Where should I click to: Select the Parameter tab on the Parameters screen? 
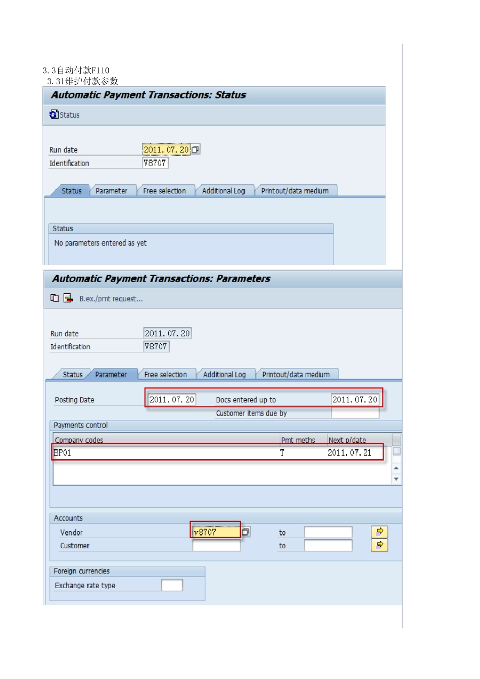pos(111,375)
